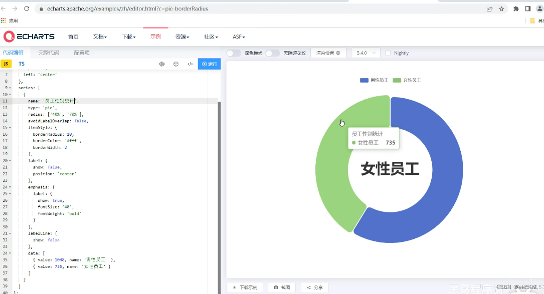Collapse the code fold arrow on line 10
This screenshot has height=294, width=544.
pos(10,95)
